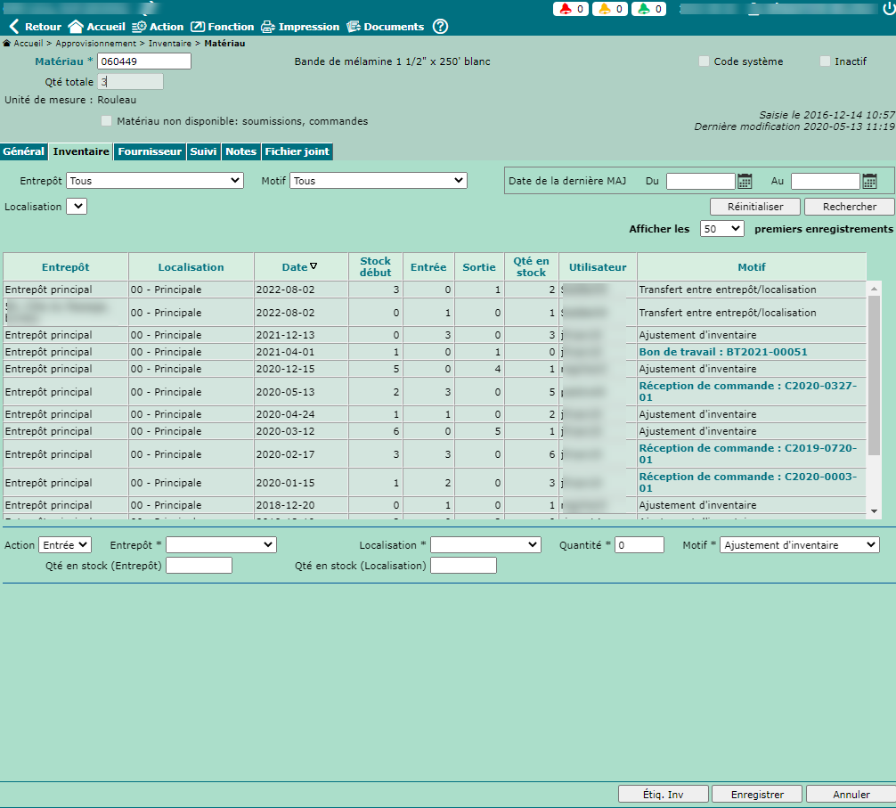Open calendar for the Du date
This screenshot has width=896, height=808.
point(745,181)
